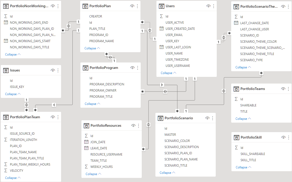This screenshot has width=292, height=182.
Task: Click Collapse link under Issues table
Action: point(13,94)
